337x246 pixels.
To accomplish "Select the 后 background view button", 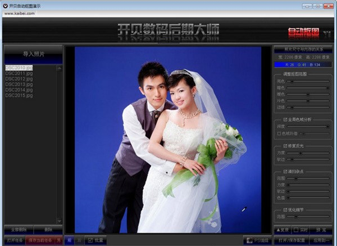I will (79, 240).
